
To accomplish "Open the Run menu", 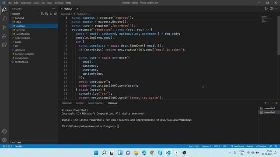I will (49, 3).
